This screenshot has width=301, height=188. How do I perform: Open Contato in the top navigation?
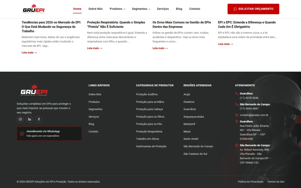[x=195, y=9]
